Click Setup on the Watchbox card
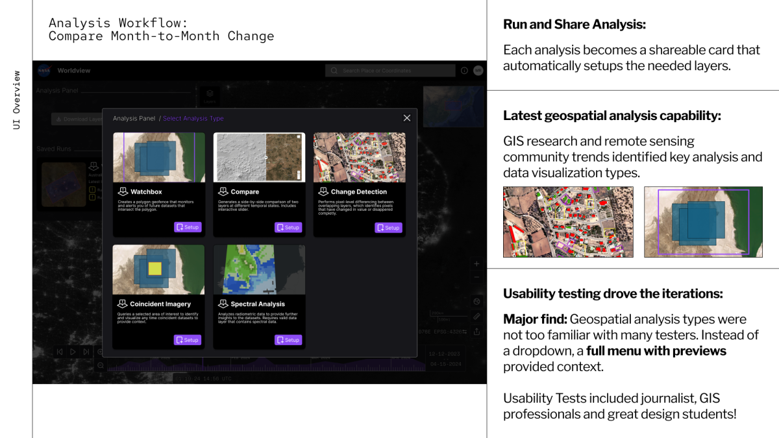Image resolution: width=779 pixels, height=438 pixels. click(188, 228)
